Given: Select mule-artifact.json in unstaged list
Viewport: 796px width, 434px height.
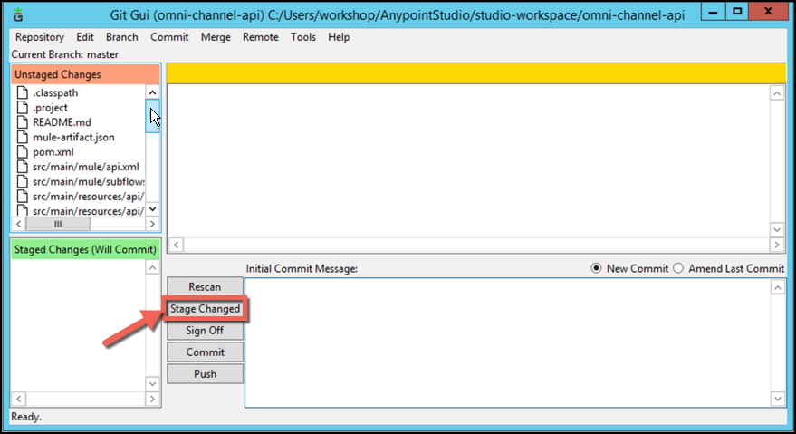Looking at the screenshot, I should 73,137.
